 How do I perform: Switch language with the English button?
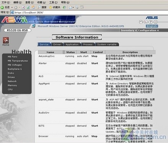(152, 26)
